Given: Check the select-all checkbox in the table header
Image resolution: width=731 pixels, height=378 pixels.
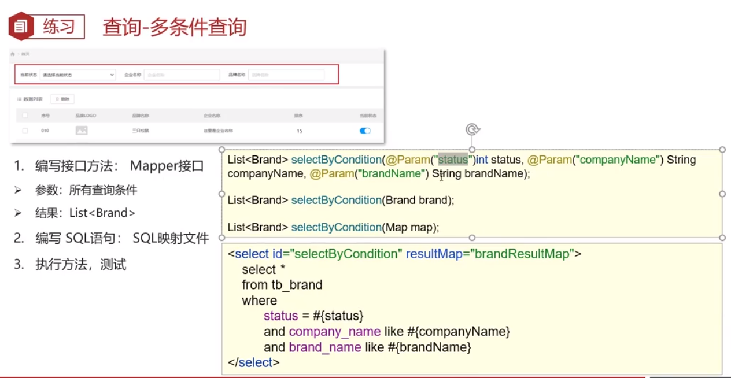Looking at the screenshot, I should [x=25, y=115].
